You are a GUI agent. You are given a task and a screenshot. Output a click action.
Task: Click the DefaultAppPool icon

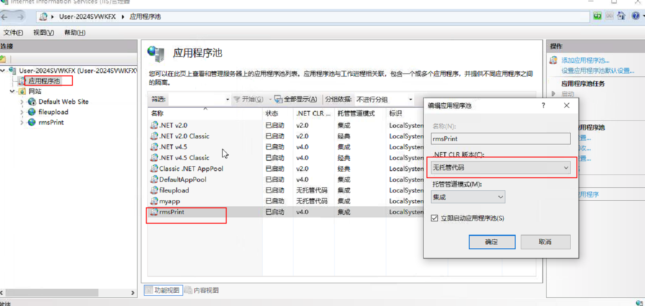[154, 180]
